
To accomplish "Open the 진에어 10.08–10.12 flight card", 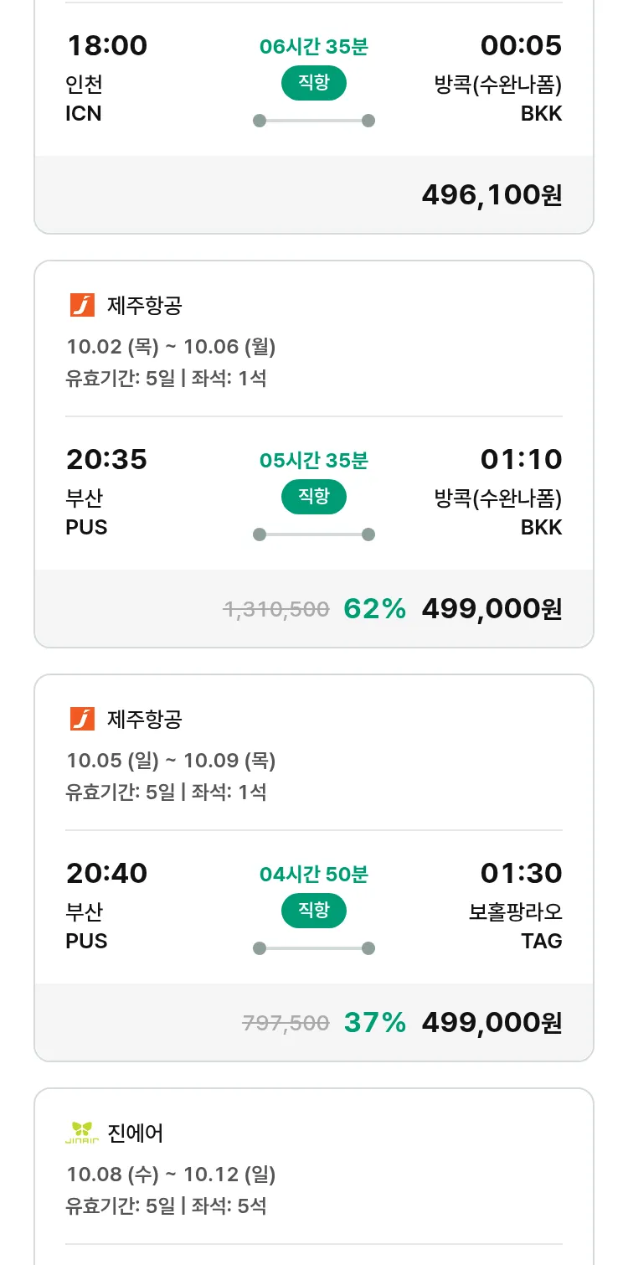I will coord(314,1175).
